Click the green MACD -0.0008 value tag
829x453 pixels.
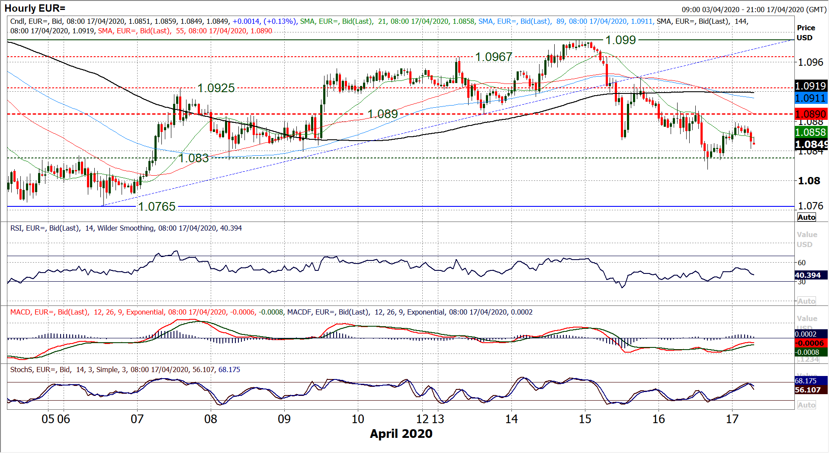coord(811,352)
